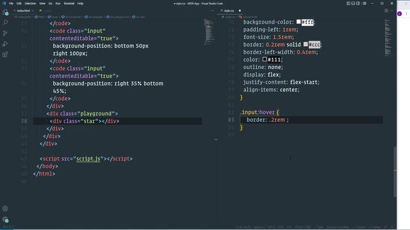
Task: Open the Source Control view
Action: coord(5,33)
